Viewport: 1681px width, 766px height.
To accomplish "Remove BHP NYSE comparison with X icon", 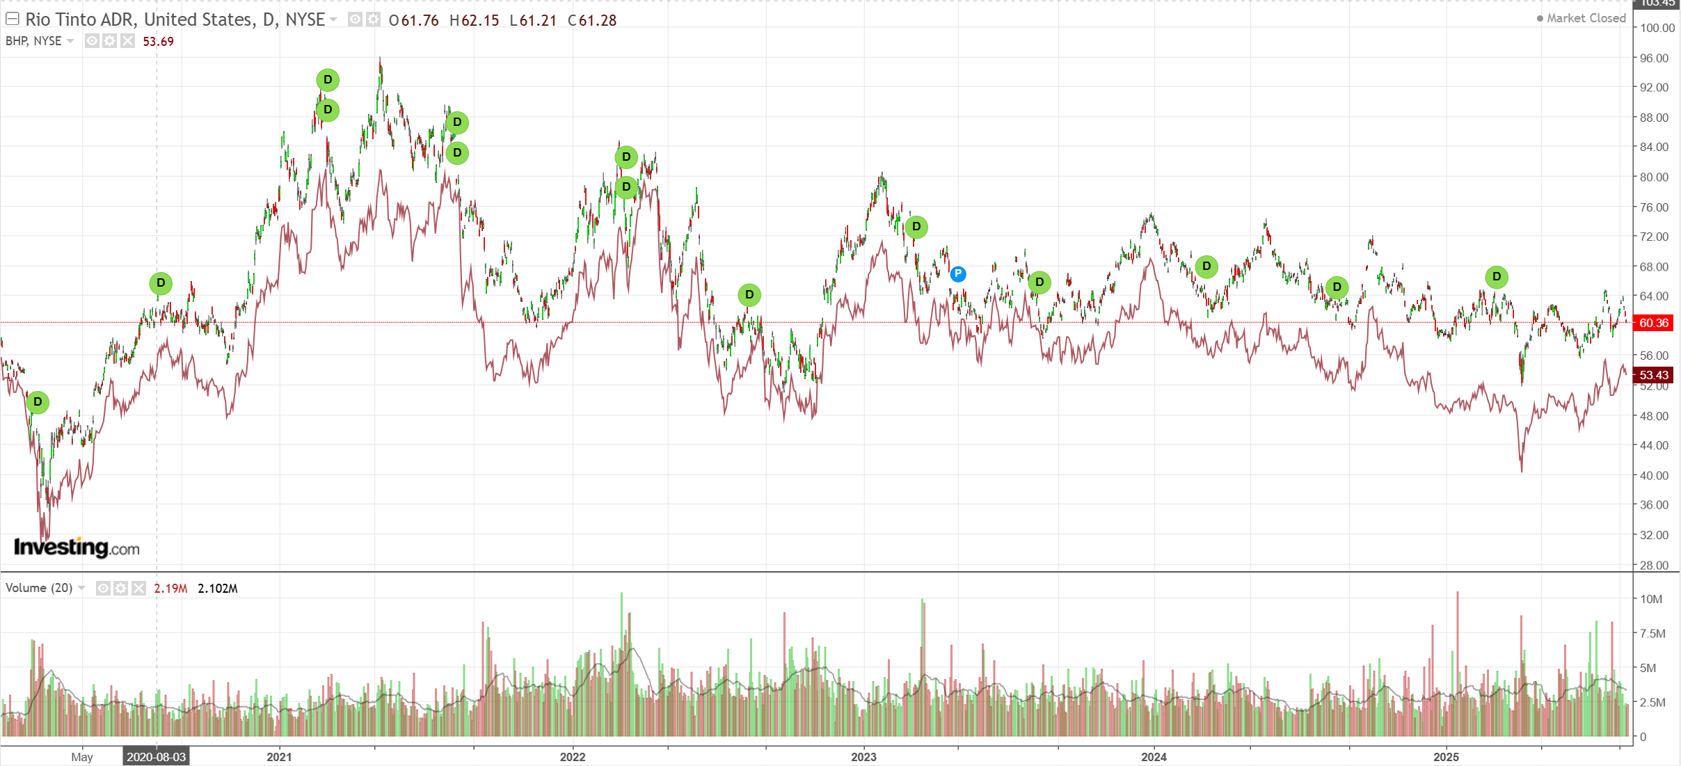I will click(x=127, y=41).
